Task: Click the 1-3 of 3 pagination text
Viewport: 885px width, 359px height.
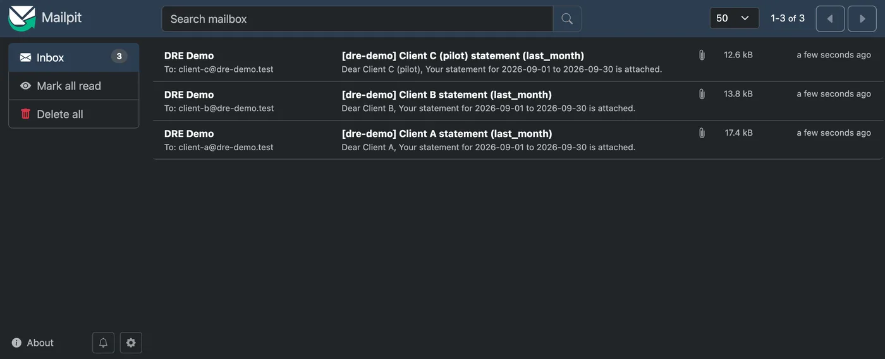Action: pos(788,18)
